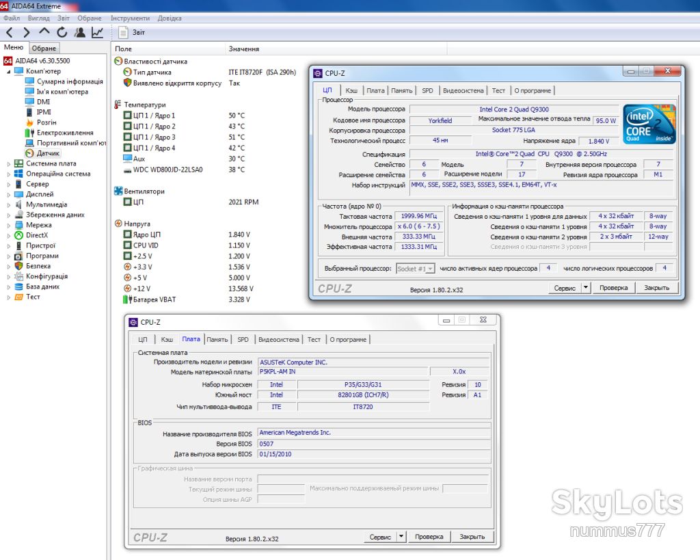Click Закрыть button in top CPU-Z
Viewport: 700px width, 560px height.
(656, 288)
